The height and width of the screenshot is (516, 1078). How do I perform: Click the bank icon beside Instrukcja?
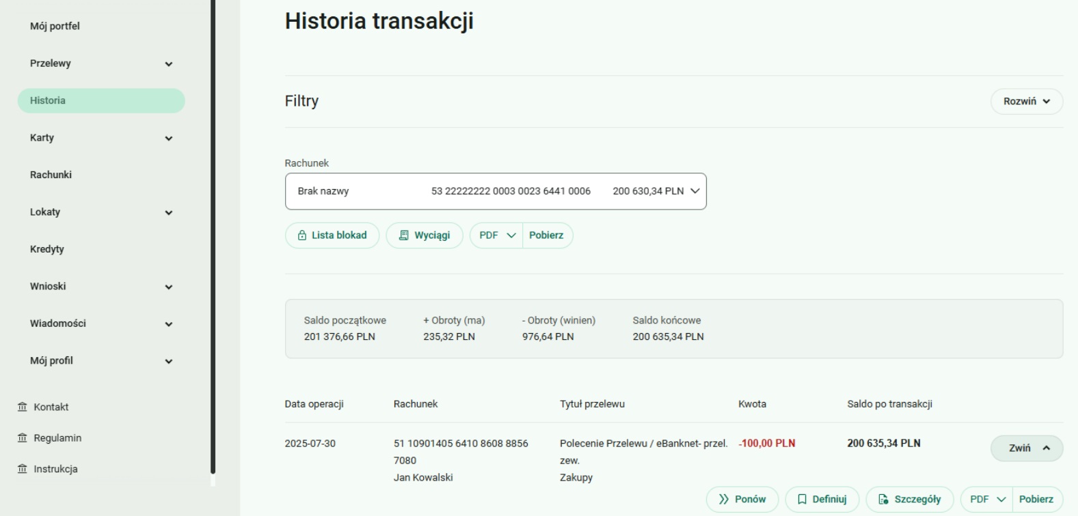coord(23,469)
